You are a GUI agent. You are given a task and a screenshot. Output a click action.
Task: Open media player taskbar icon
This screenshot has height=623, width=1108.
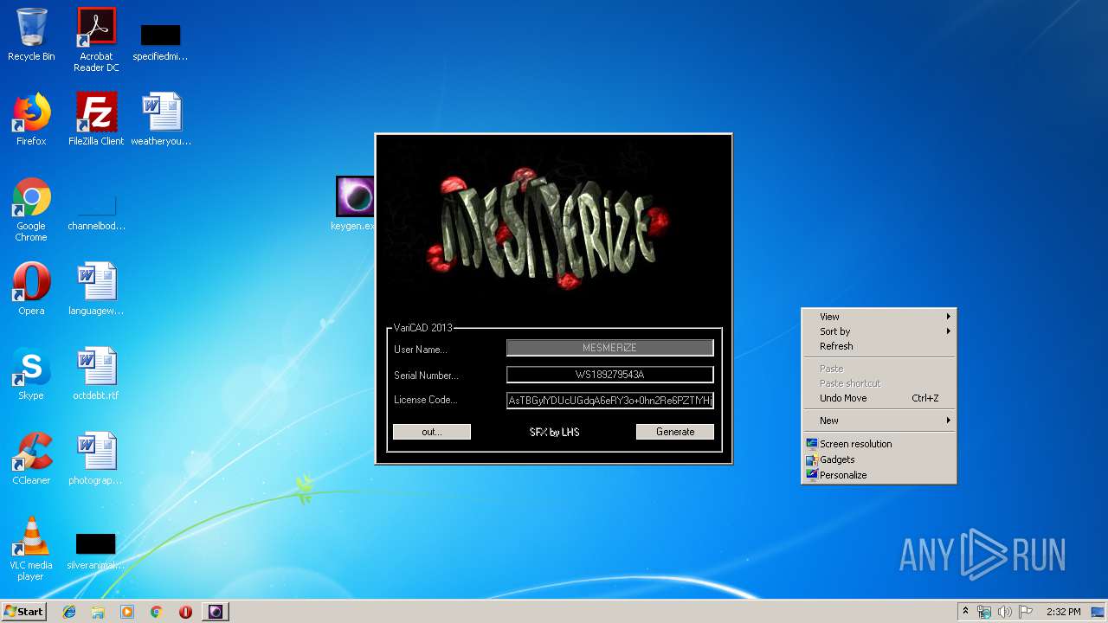tap(127, 612)
